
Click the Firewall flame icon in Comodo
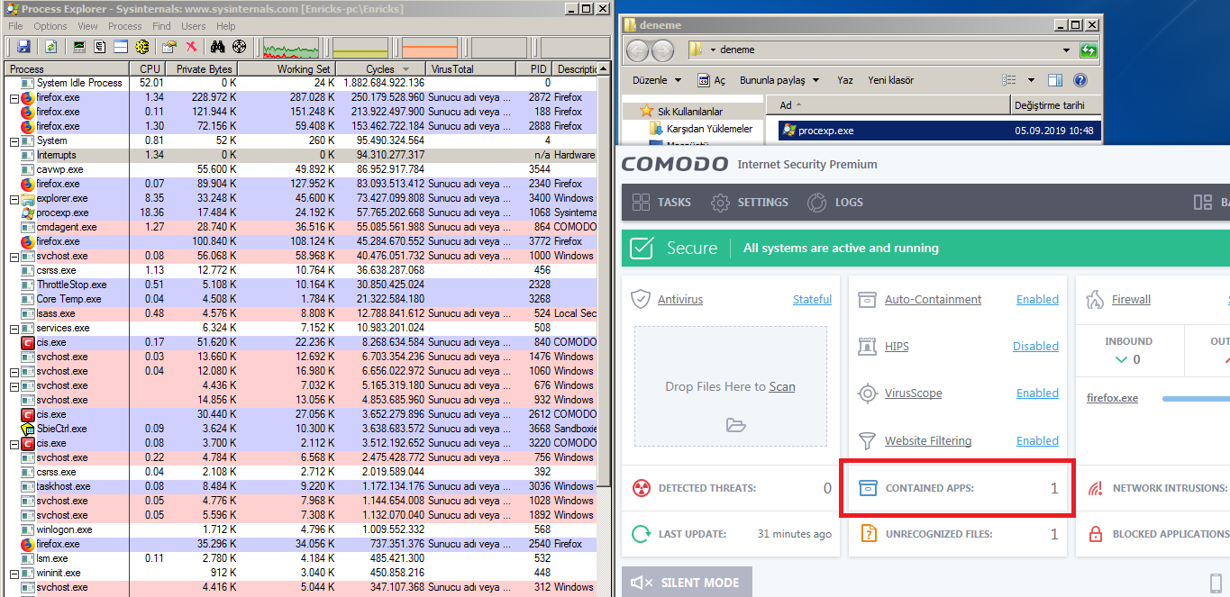(1095, 299)
